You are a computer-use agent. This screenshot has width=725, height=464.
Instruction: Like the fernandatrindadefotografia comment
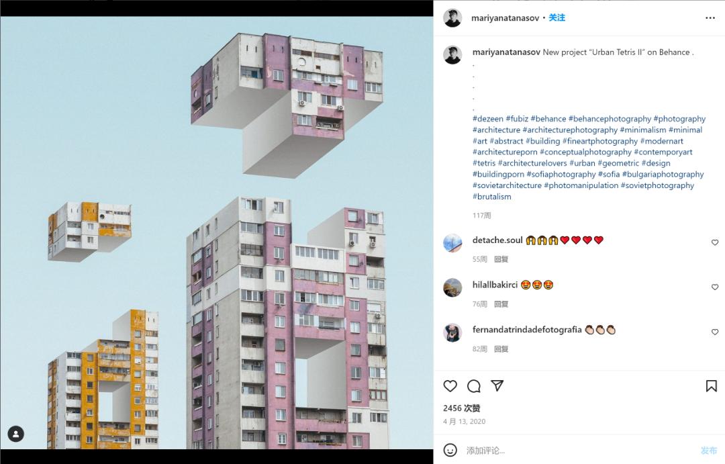(x=715, y=332)
